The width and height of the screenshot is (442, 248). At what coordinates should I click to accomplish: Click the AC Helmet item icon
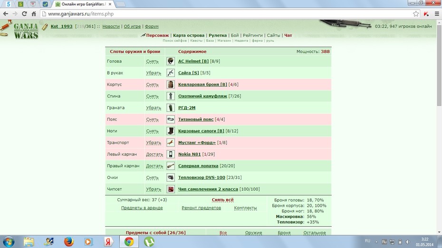(171, 61)
